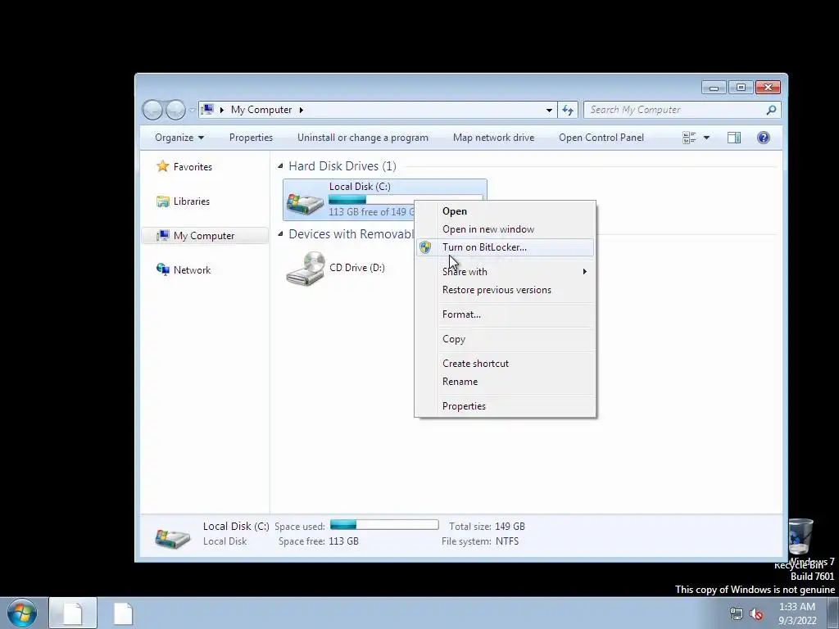Choose Restore previous versions
This screenshot has height=629, width=839.
pos(505,290)
